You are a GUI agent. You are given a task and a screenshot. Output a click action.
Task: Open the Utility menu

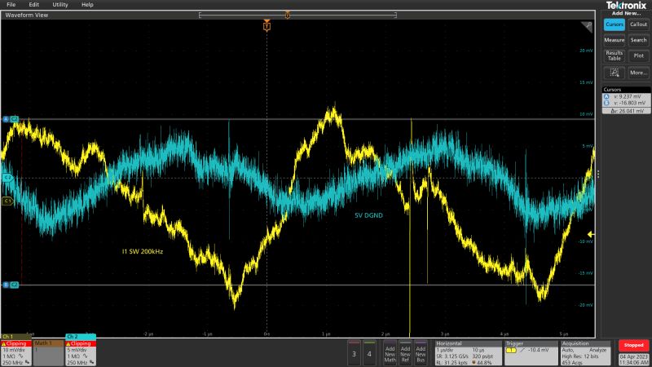tap(59, 5)
